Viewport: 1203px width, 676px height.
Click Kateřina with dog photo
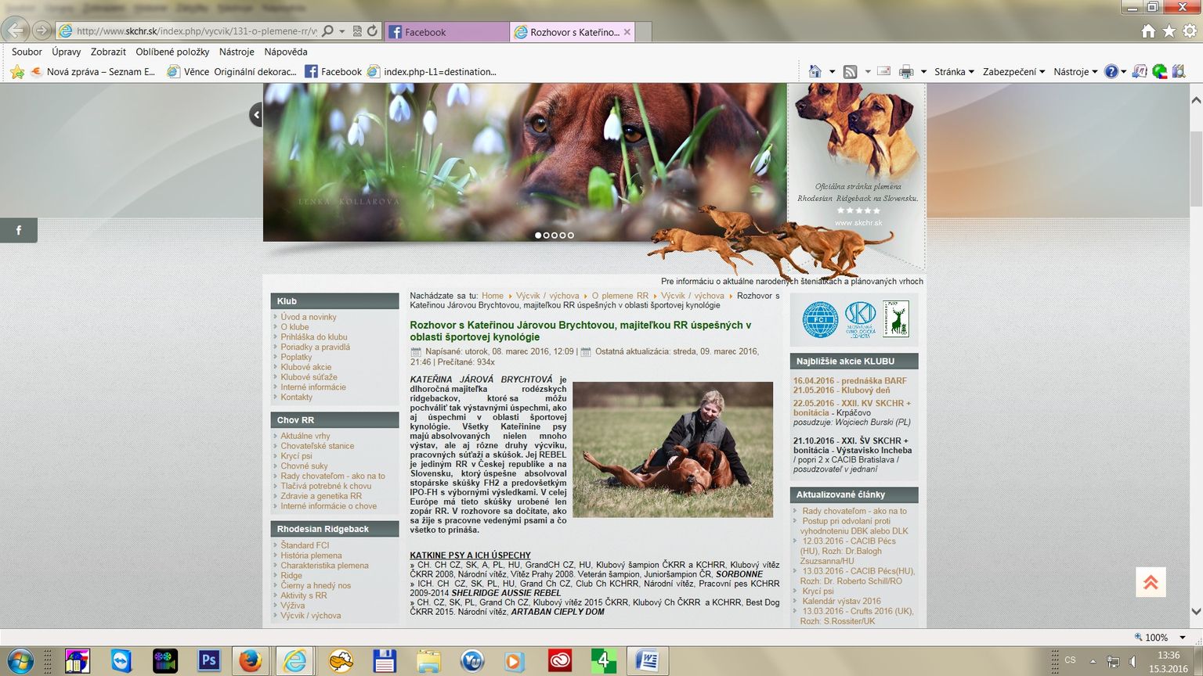point(673,449)
